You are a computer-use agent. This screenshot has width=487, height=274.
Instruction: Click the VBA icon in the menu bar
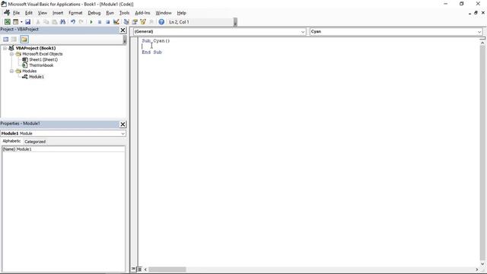(7, 13)
